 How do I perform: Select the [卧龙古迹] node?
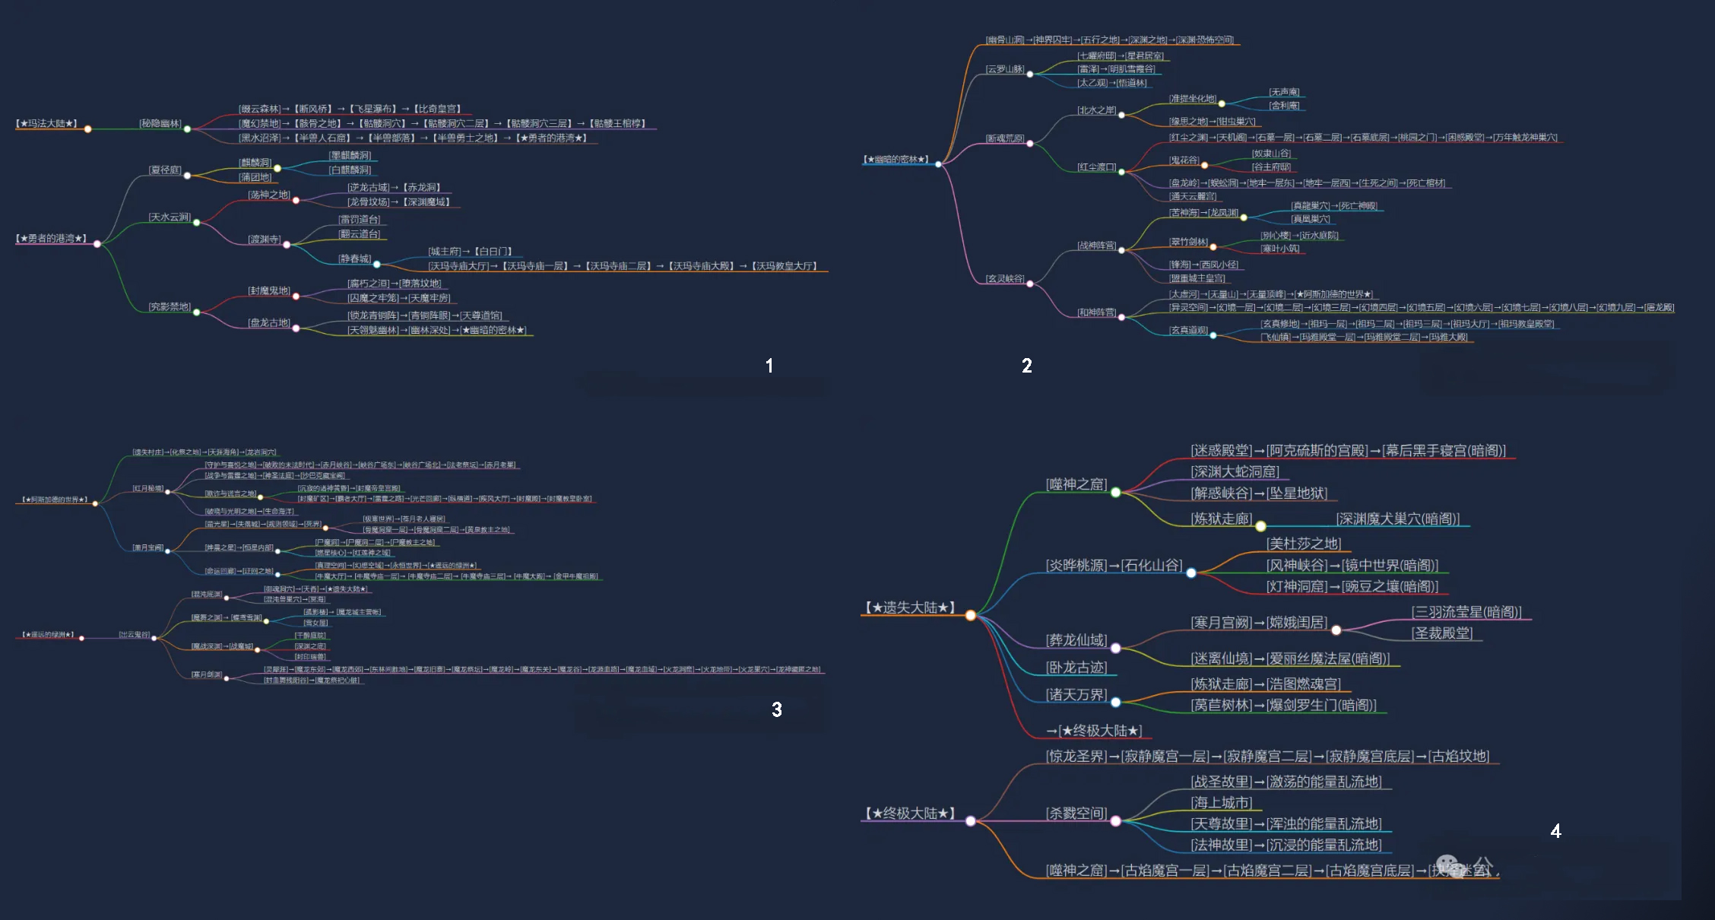click(1076, 668)
